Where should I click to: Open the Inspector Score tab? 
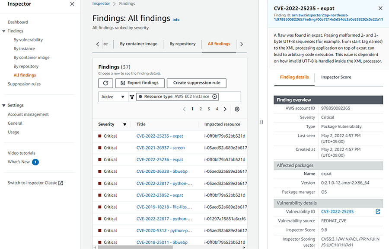336,77
